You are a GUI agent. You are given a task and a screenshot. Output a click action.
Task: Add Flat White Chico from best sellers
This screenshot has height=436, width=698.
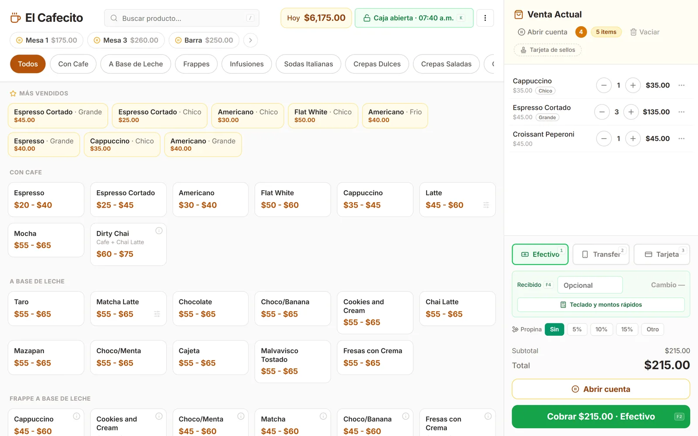coord(323,116)
